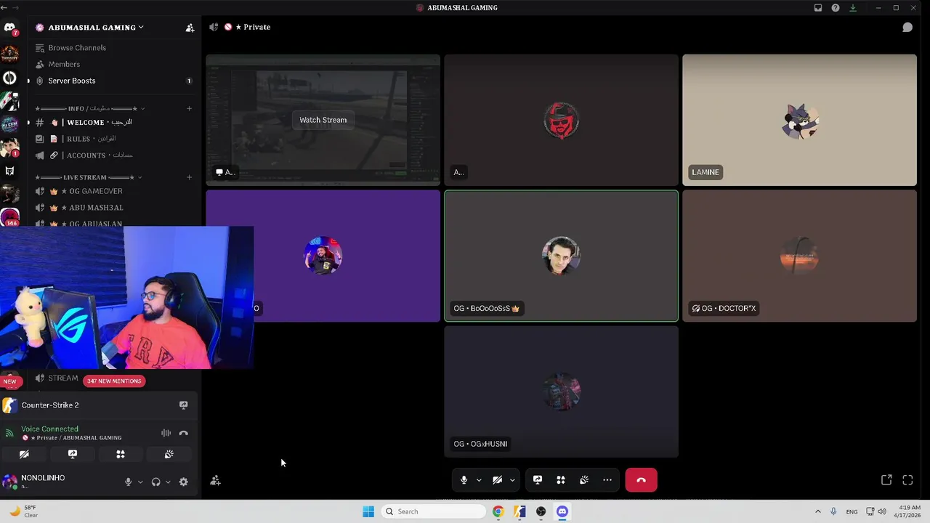Screen dimensions: 930x523
Task: Pop out the call window
Action: (886, 480)
